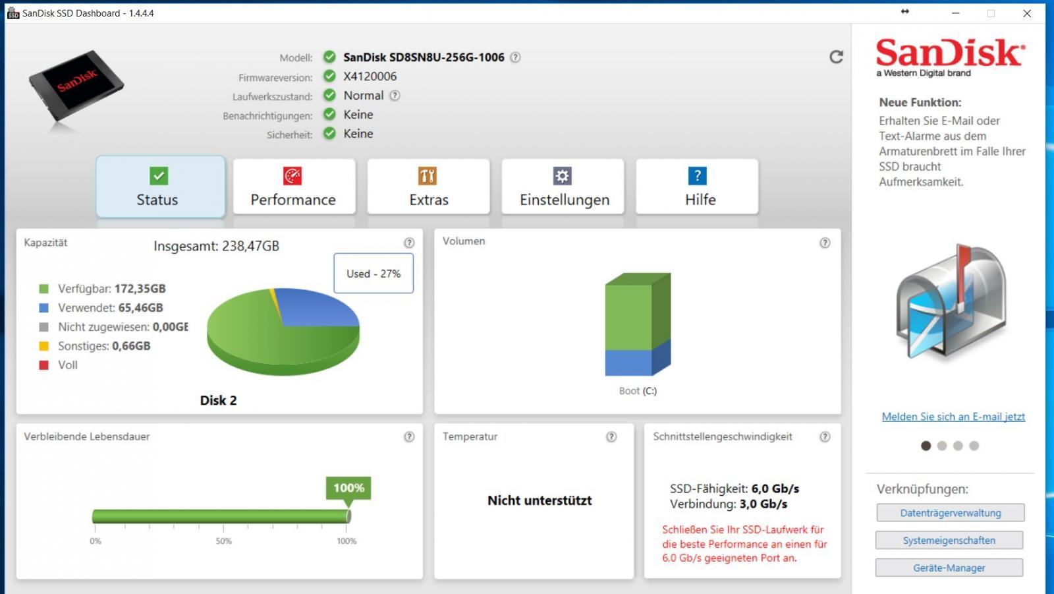Click the green Verfügbar color swatch

[44, 289]
